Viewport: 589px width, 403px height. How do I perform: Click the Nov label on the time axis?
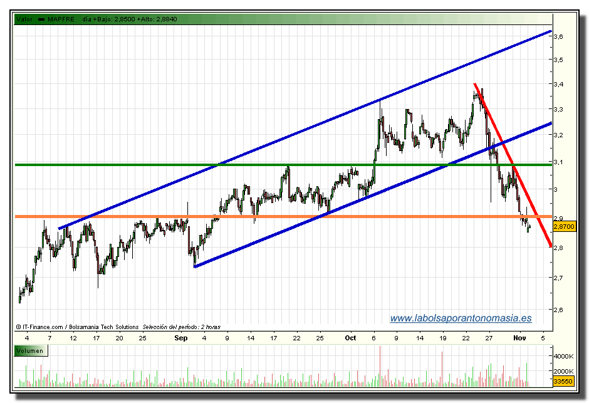(520, 338)
